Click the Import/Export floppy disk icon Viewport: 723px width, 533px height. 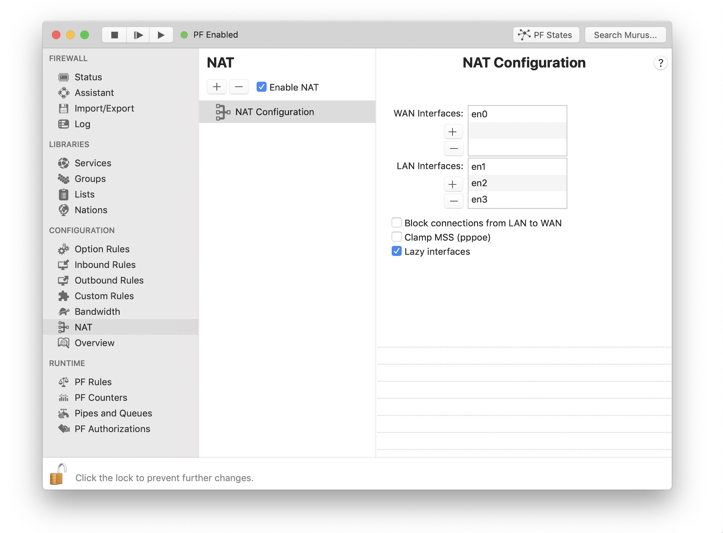pos(64,108)
